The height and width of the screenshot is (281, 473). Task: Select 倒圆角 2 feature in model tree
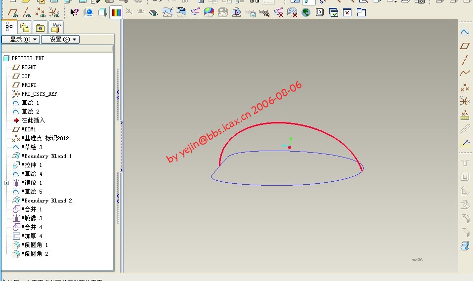36,254
